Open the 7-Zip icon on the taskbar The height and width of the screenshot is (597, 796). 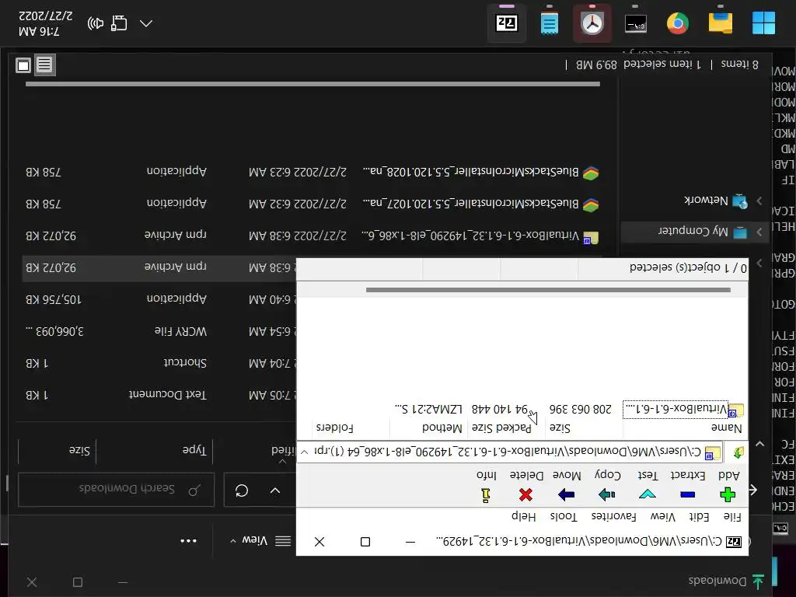[507, 23]
